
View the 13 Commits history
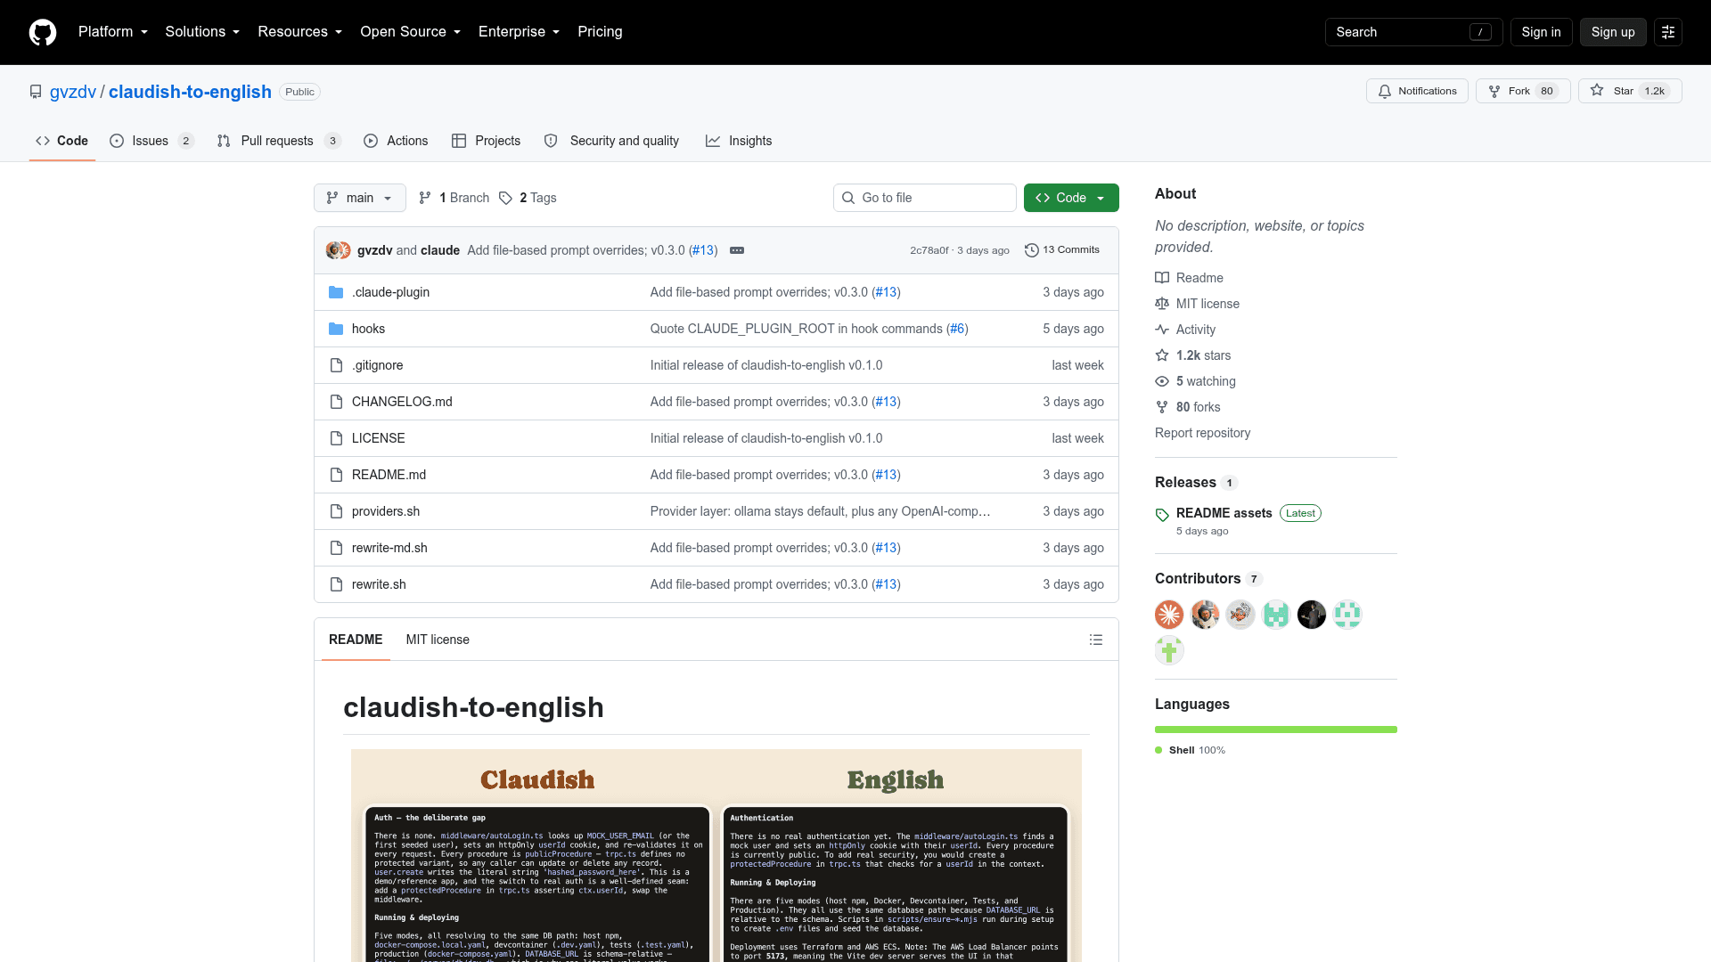click(1062, 250)
